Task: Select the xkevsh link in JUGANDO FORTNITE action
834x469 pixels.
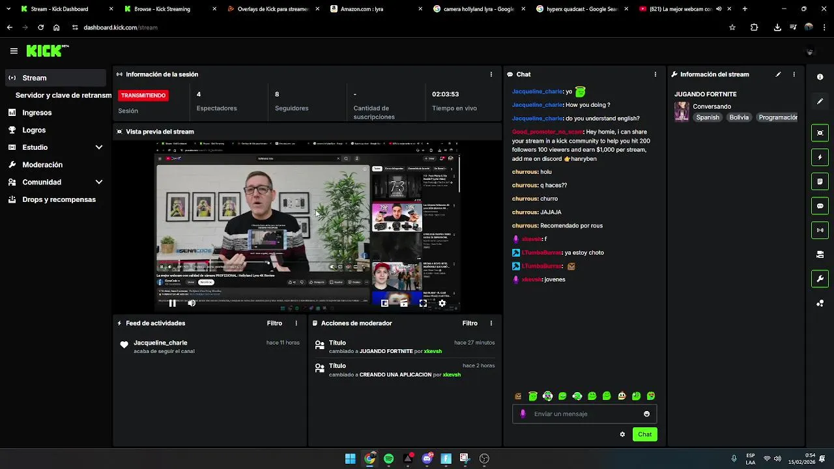Action: click(433, 351)
